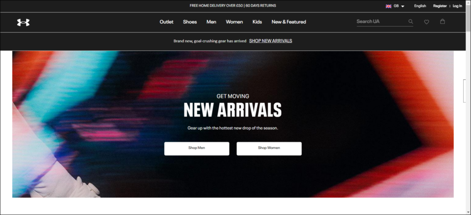The image size is (471, 215).
Task: Open the Men menu
Action: [211, 22]
